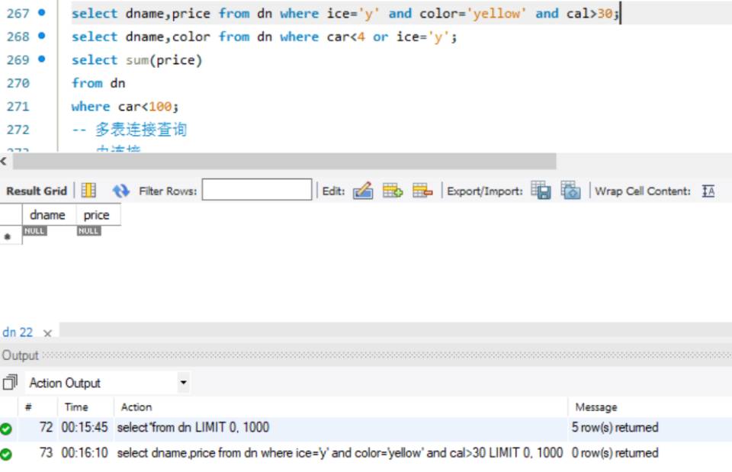
Task: Select the new row marker in result grid
Action: pos(7,236)
